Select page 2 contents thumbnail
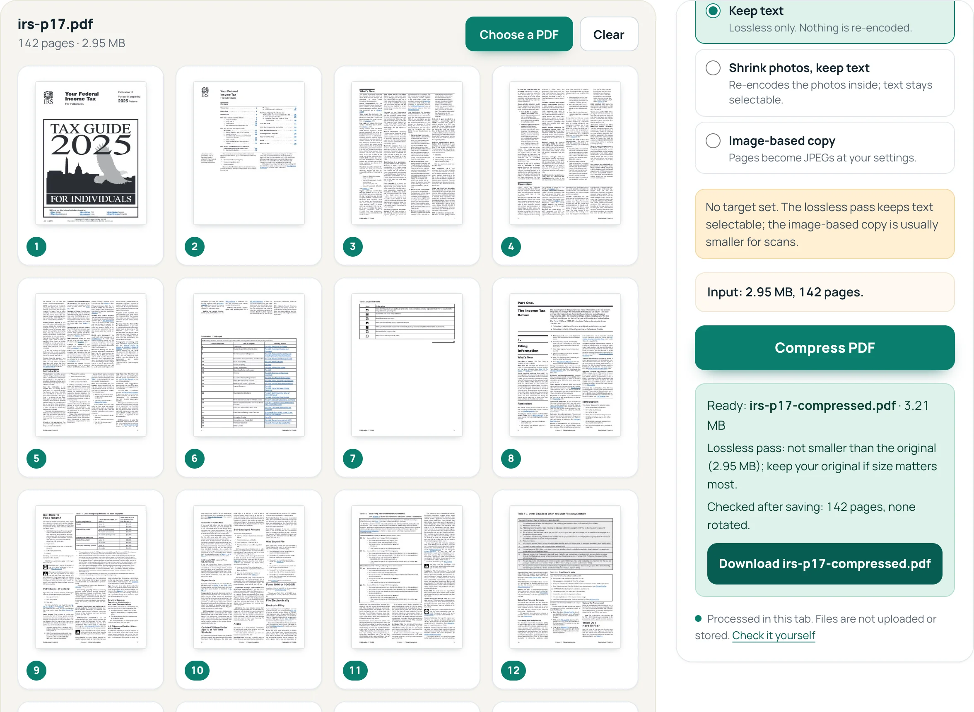The width and height of the screenshot is (974, 712). (249, 153)
